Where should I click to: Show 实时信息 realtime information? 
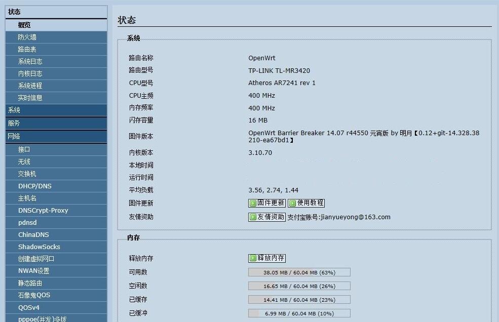(x=30, y=98)
